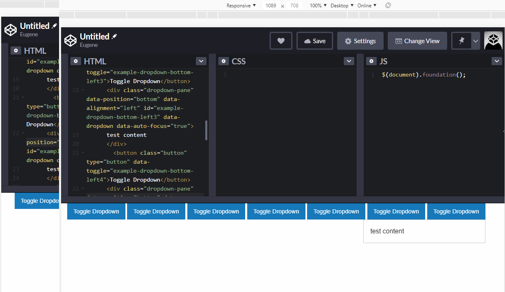Click Eugene author link in background window

29,35
